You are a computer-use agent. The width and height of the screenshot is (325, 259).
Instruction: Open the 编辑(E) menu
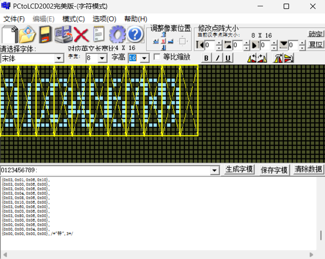(x=44, y=19)
